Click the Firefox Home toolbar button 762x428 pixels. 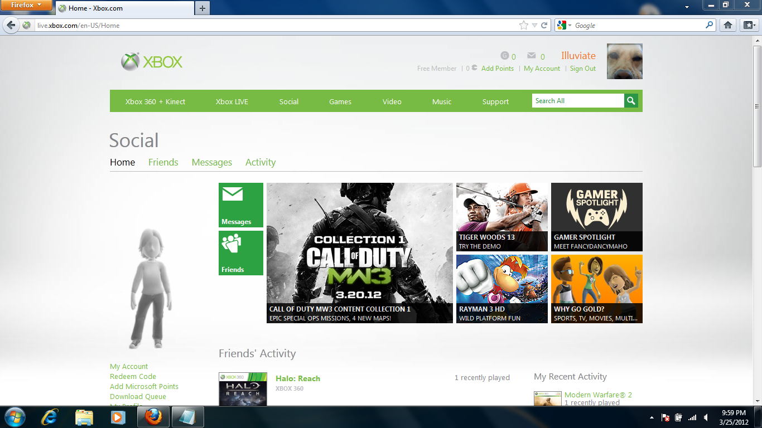point(727,25)
